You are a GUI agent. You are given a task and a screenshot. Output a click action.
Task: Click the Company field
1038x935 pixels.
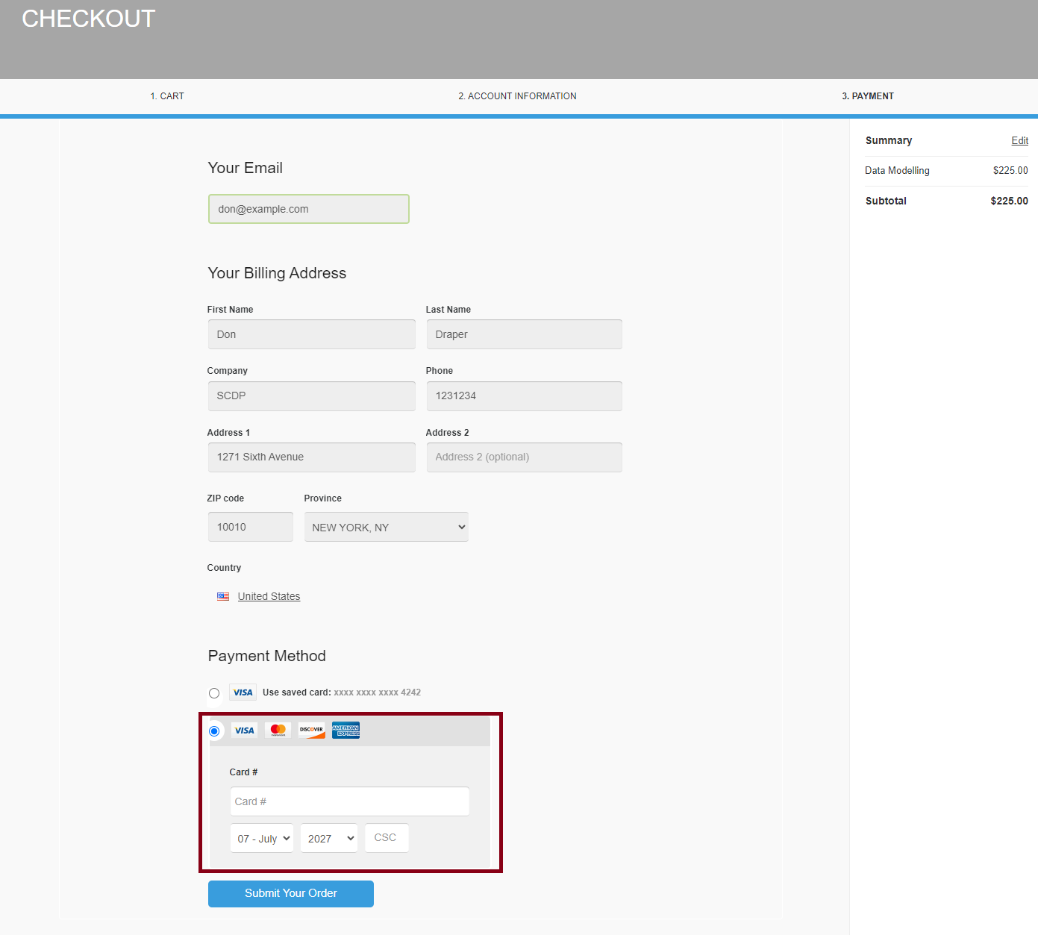click(311, 395)
